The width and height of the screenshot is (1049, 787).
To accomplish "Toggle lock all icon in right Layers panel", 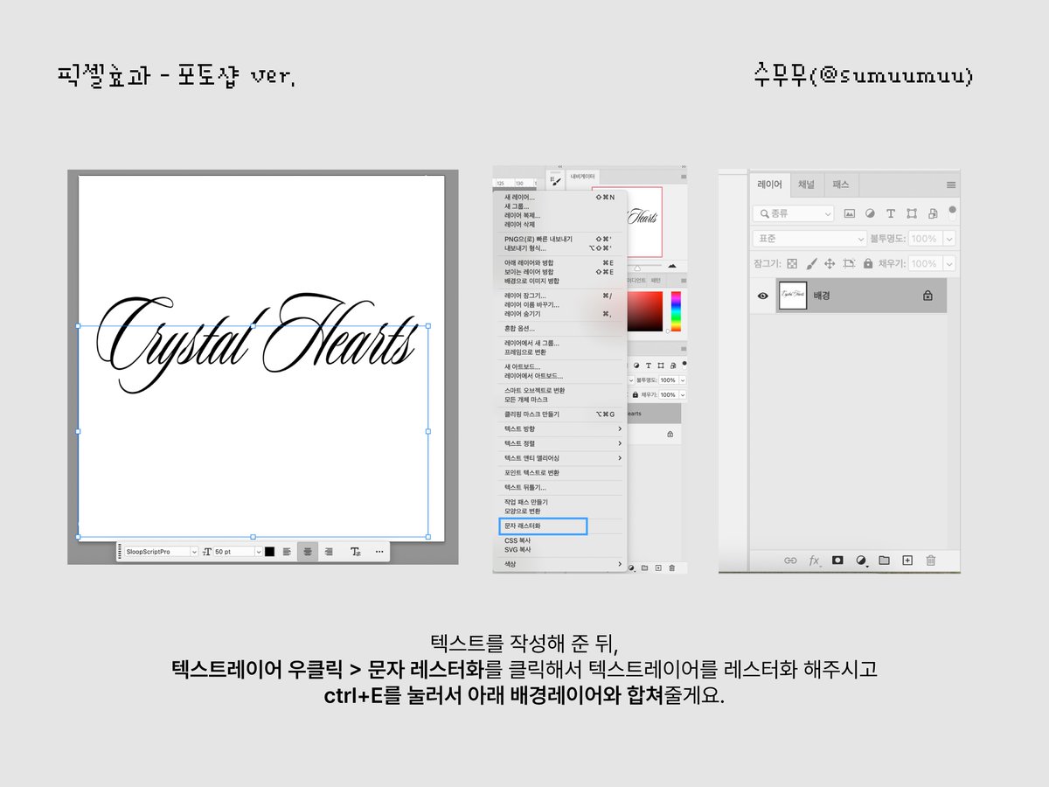I will click(x=868, y=263).
